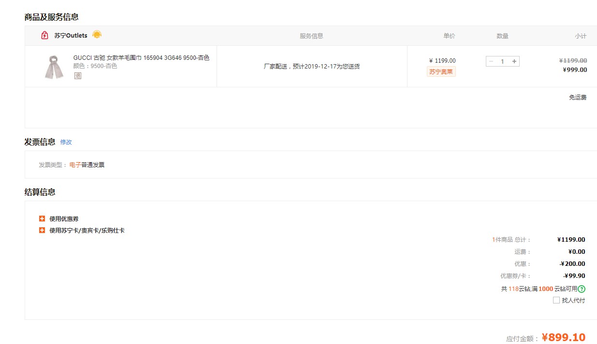Viewport: 597px width, 344px height.
Task: Increase the scarf quantity with the plus button
Action: pyautogui.click(x=514, y=61)
